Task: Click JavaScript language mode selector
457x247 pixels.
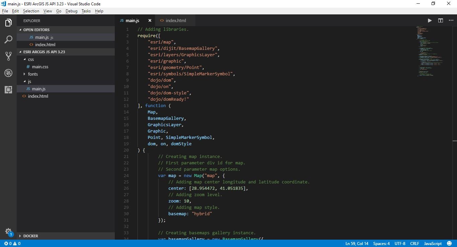Action: tap(433, 244)
